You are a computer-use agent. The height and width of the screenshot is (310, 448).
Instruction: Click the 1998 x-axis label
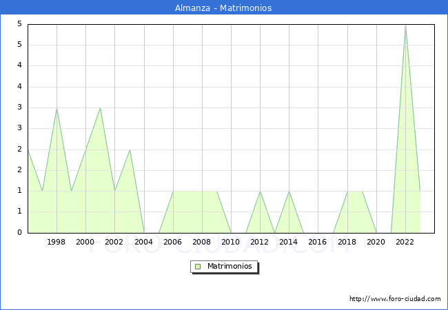pos(56,242)
